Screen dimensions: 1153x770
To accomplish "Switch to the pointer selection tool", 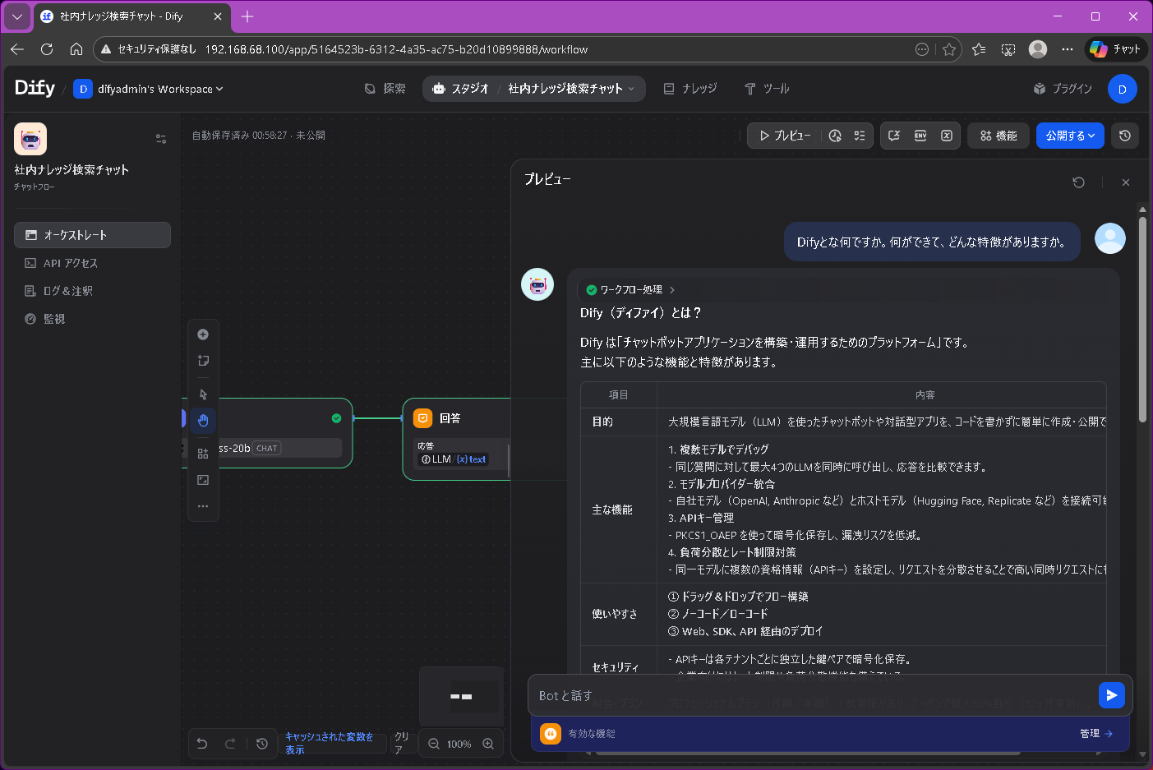I will point(203,394).
